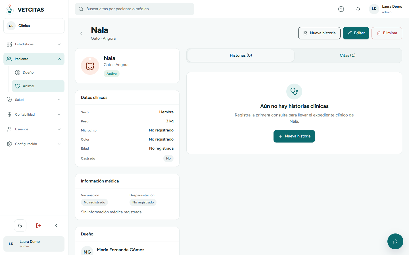Click the Vacunación 'No registrado' badge
The image size is (409, 255).
pos(94,202)
